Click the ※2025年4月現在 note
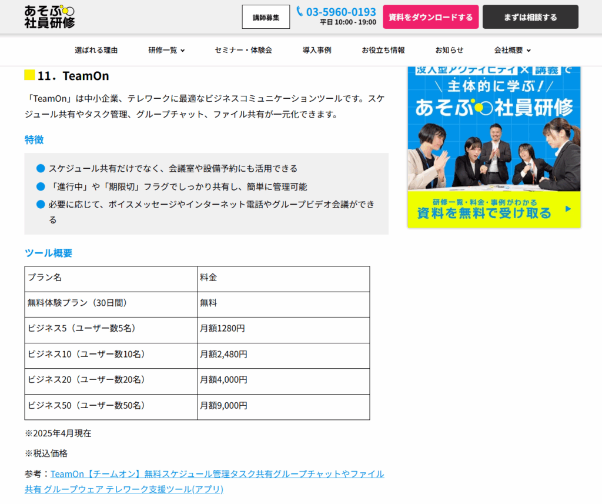Image resolution: width=602 pixels, height=504 pixels. tap(58, 433)
